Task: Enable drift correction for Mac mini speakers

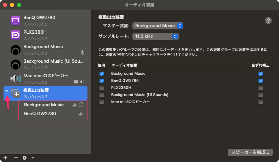Action: click(261, 102)
